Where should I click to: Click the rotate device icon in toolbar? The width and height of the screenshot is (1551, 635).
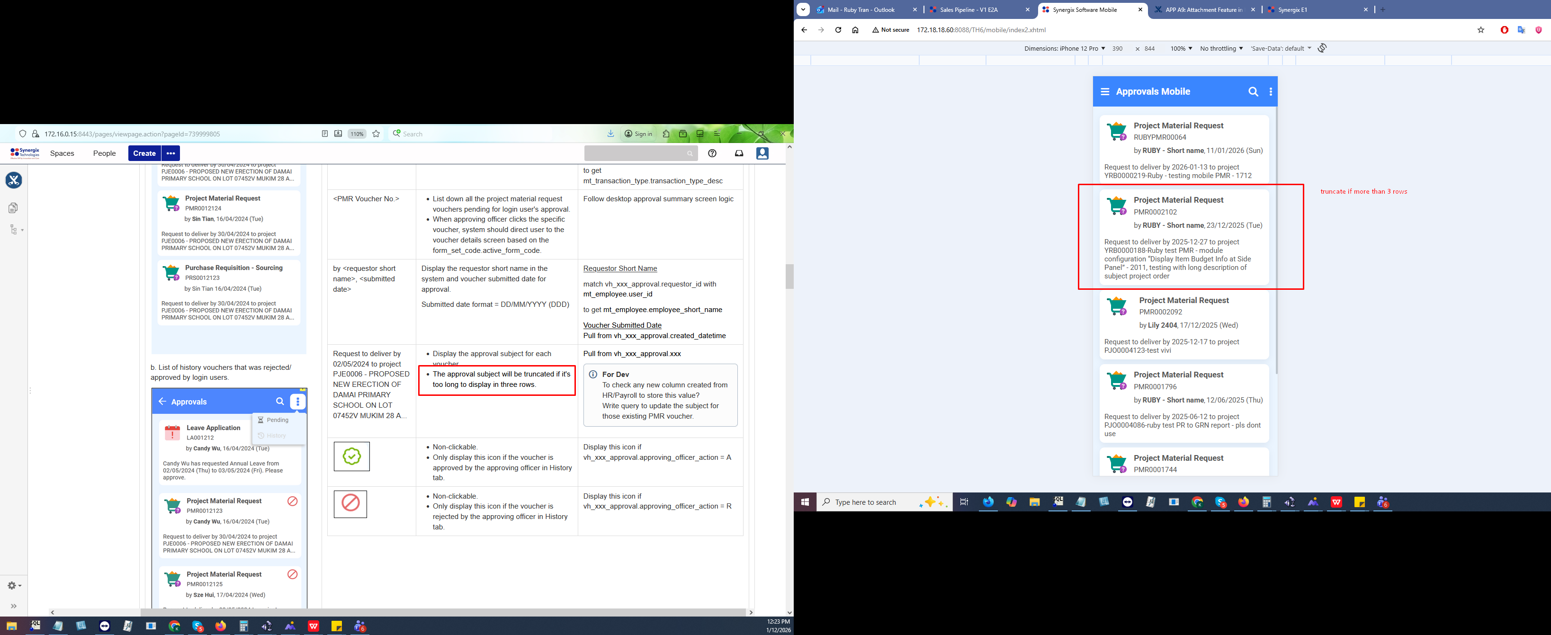(1322, 48)
